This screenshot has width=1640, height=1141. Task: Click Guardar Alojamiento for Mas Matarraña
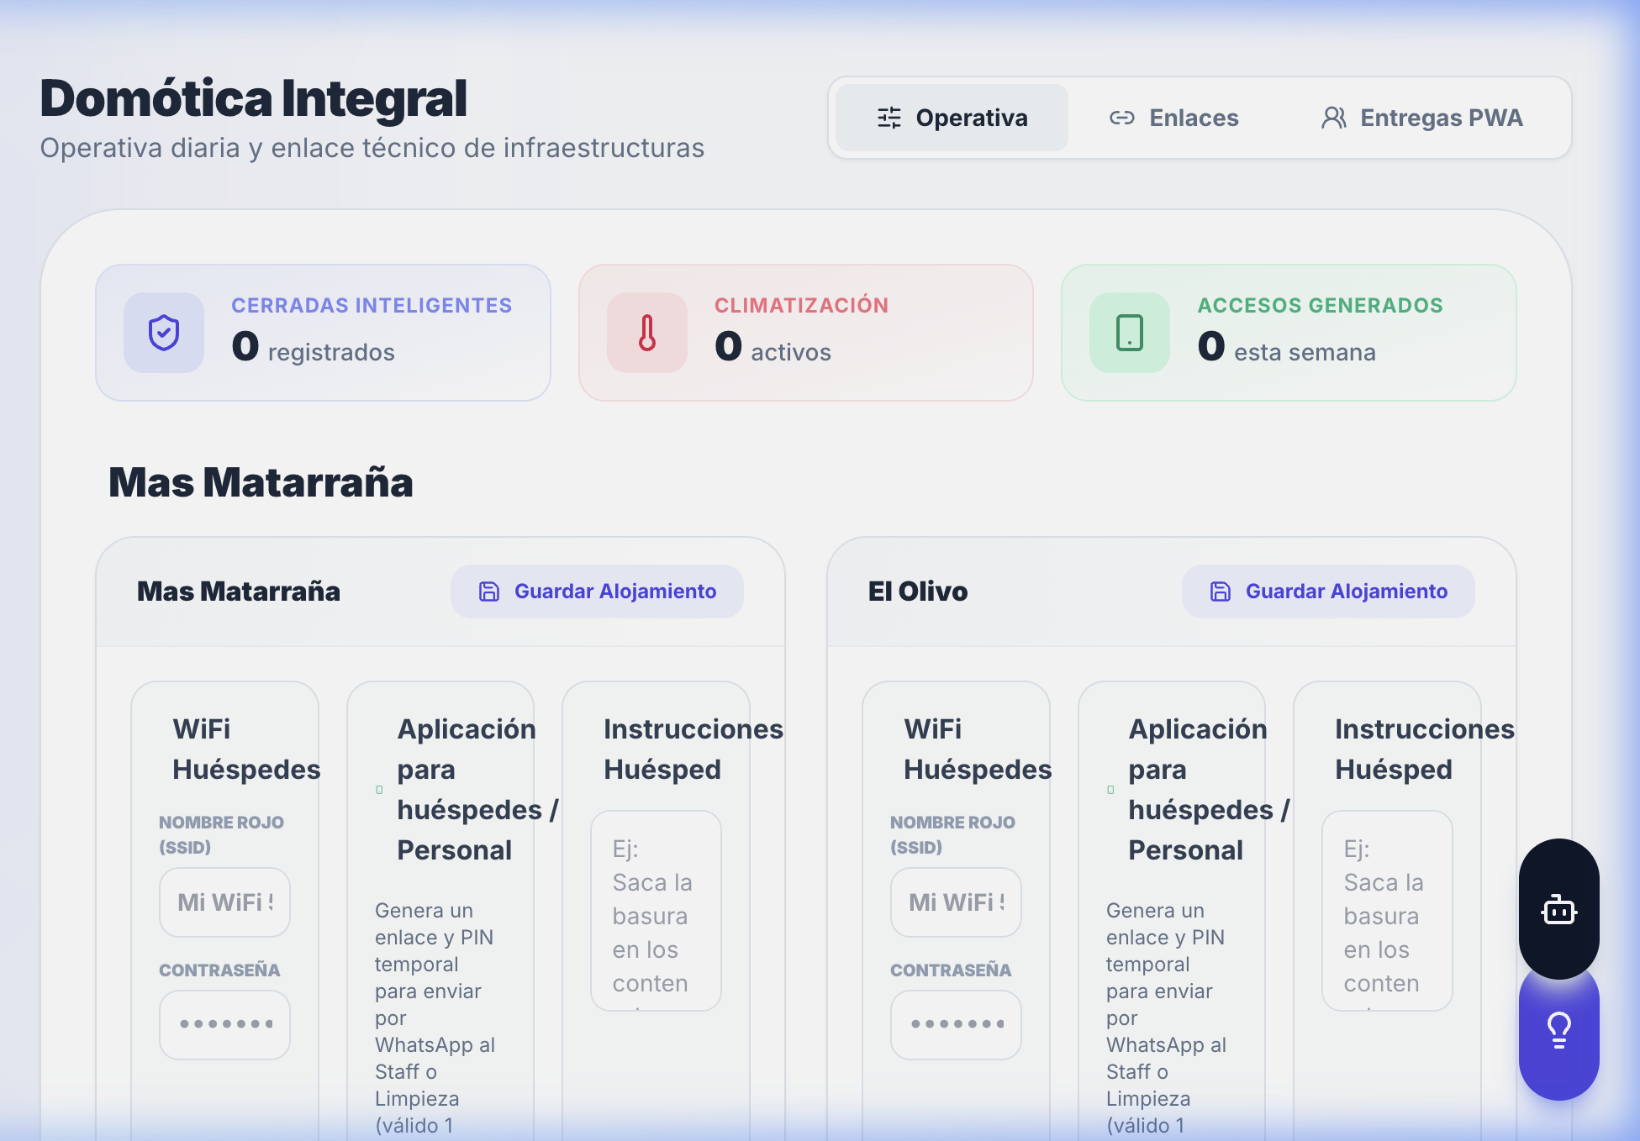(x=597, y=592)
